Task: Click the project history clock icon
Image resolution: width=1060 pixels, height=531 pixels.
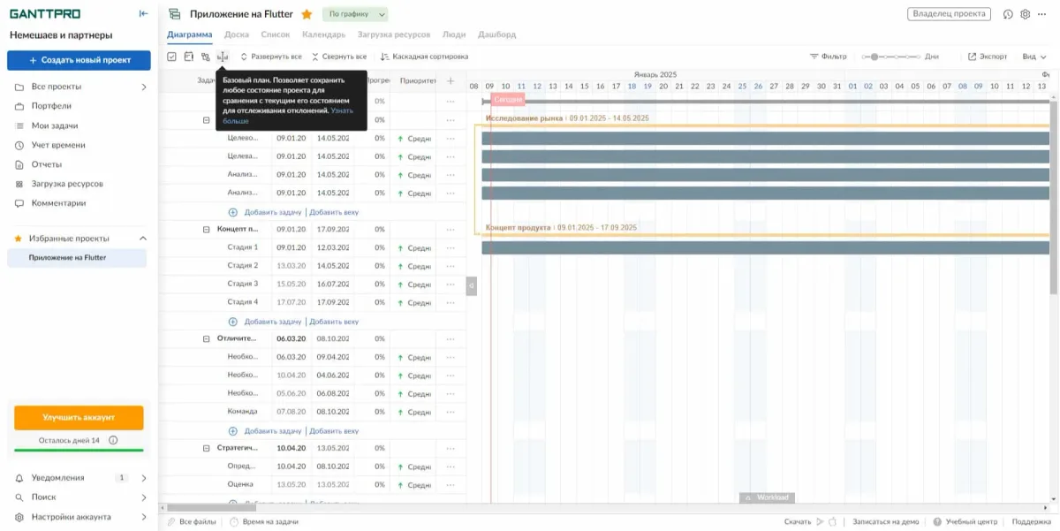Action: click(x=1008, y=14)
